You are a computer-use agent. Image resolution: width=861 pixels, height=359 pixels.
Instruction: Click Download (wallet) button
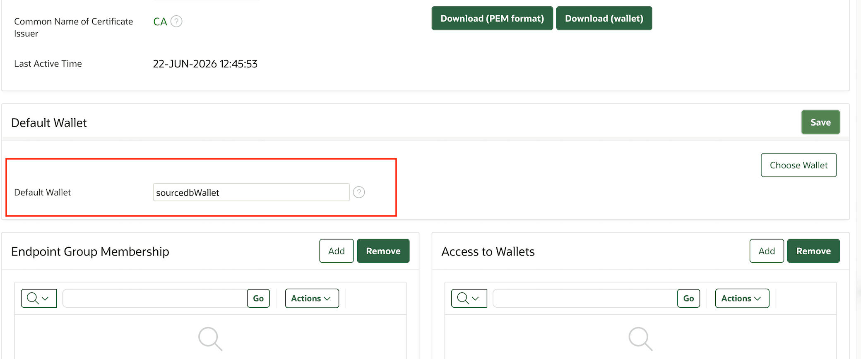[604, 18]
